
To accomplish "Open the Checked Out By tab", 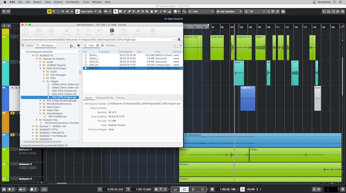I will tap(104, 98).
